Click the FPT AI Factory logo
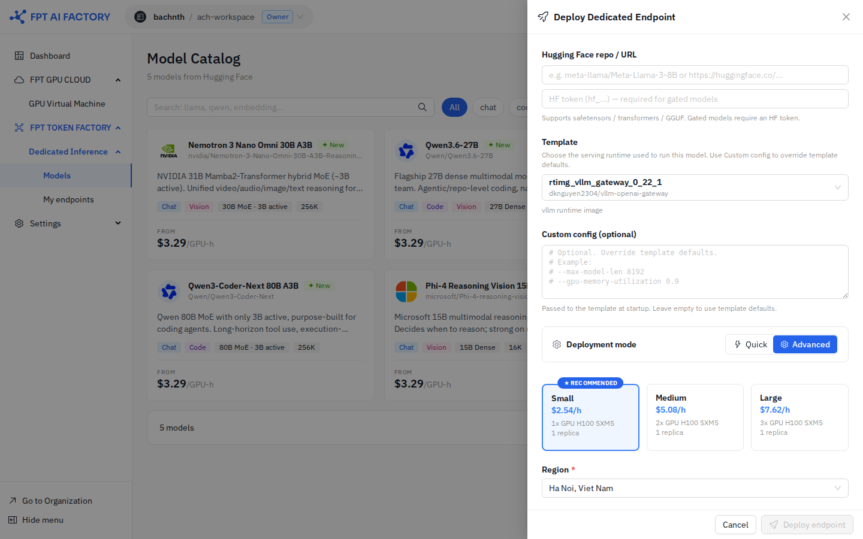The width and height of the screenshot is (863, 539). pos(60,17)
